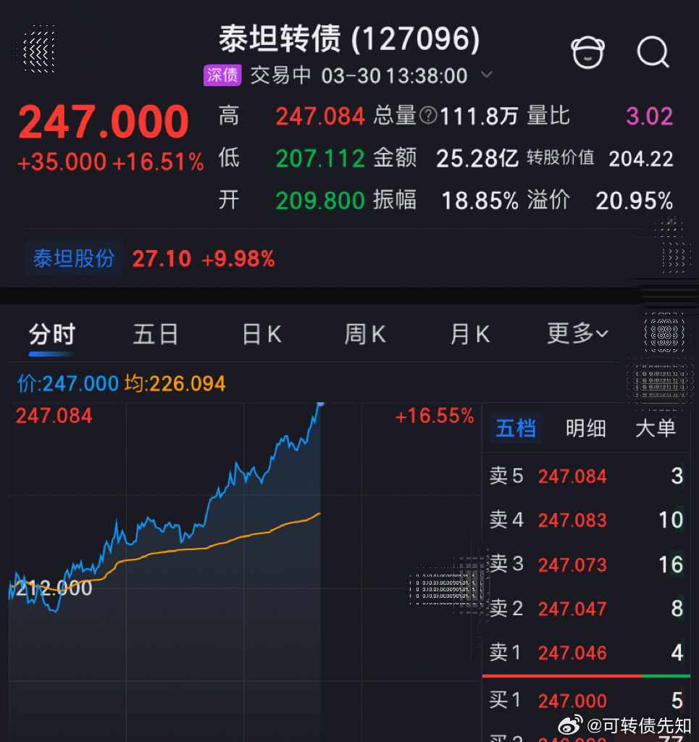This screenshot has height=742, width=699.
Task: Tap the large current price 247.000
Action: (x=104, y=122)
